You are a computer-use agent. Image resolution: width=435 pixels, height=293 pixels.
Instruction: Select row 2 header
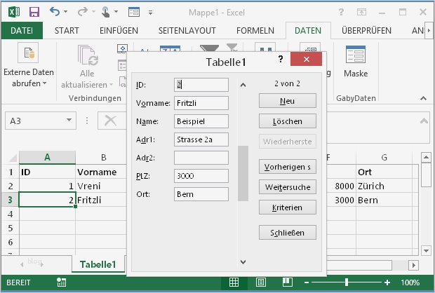(x=11, y=186)
